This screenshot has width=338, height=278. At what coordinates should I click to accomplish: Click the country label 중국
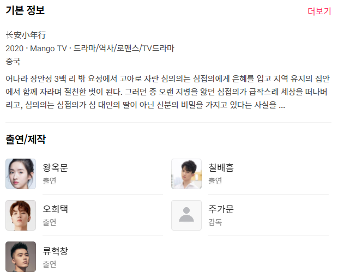pyautogui.click(x=13, y=61)
